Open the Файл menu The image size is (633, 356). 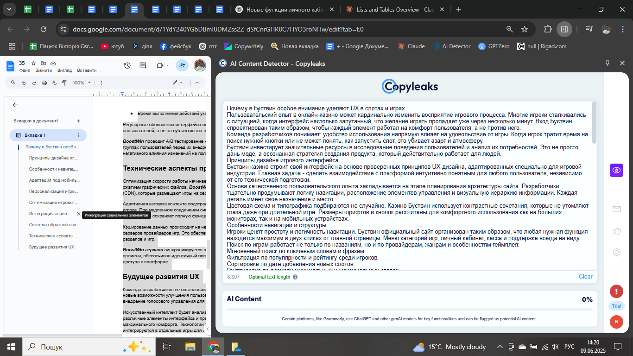[x=25, y=70]
